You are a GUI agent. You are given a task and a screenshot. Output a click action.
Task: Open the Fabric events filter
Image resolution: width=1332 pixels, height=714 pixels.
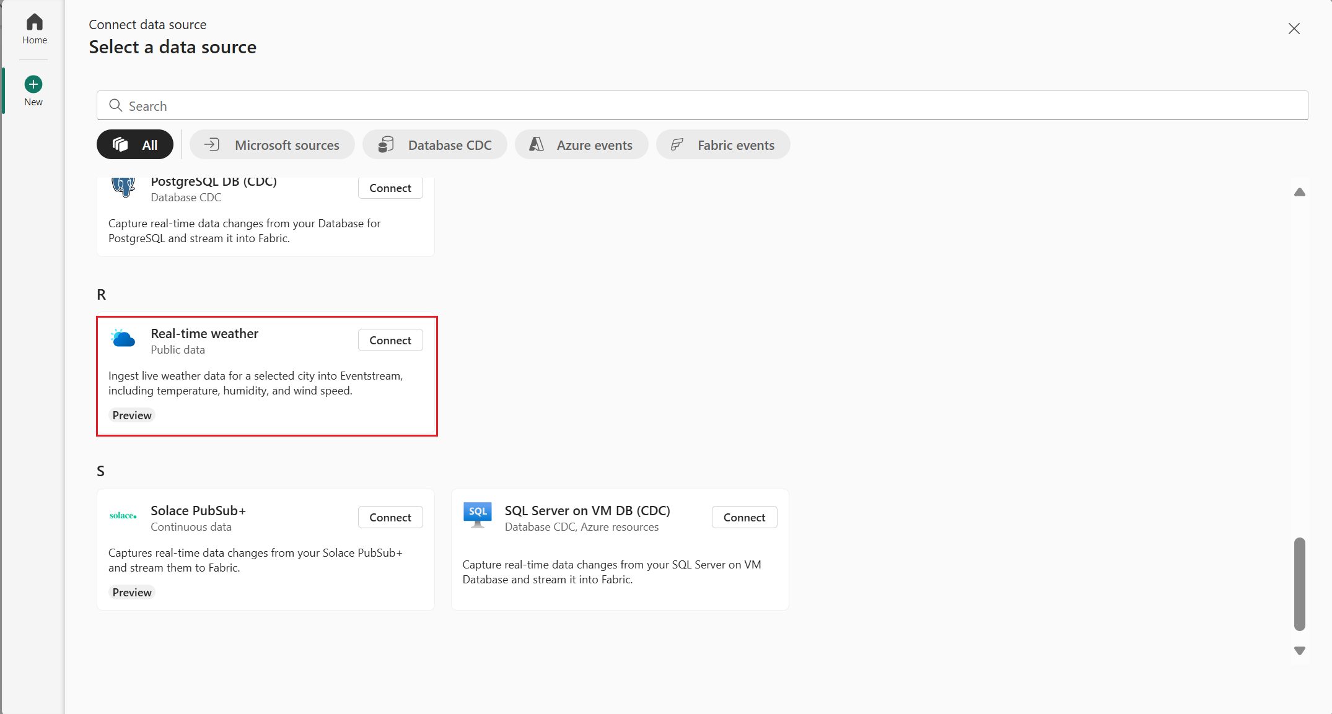[x=723, y=145]
